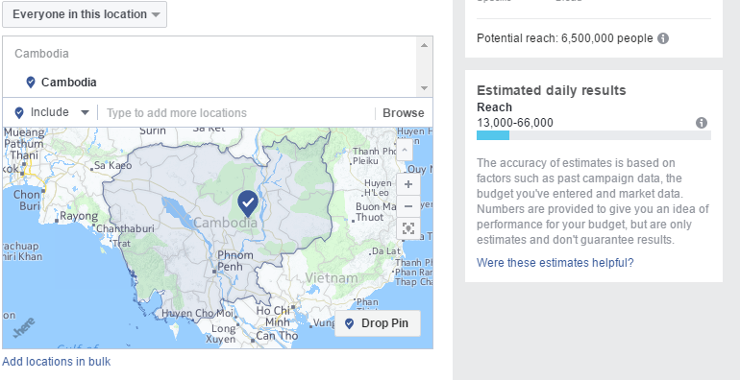Click the Da Lat label on map
Viewport: 740px width, 380px height.
pos(386,251)
